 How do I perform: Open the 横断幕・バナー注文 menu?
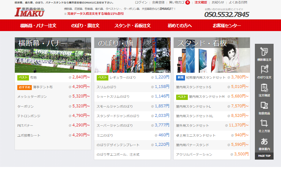(x=38, y=26)
